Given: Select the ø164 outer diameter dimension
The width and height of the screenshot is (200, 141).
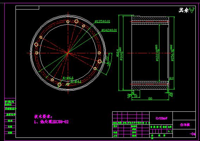Looking at the screenshot, I should 117,53.
